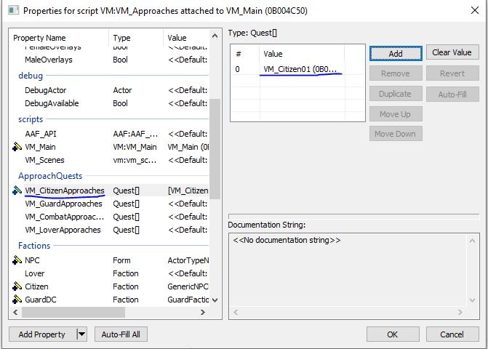Select the VM_Main property row
488x349 pixels.
110,147
